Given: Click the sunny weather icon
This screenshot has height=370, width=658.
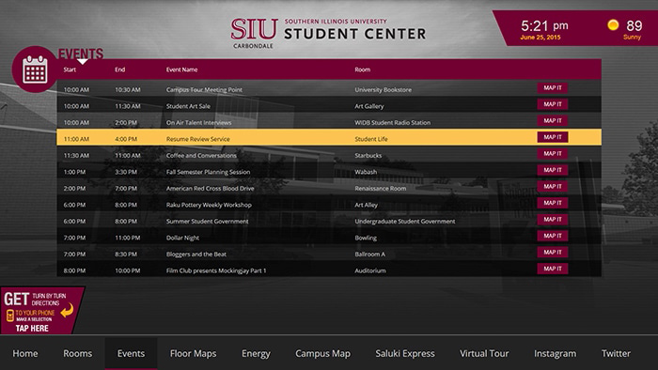Looking at the screenshot, I should coord(613,25).
